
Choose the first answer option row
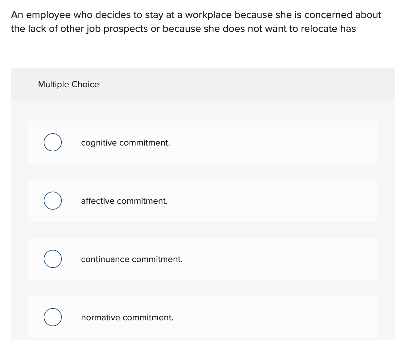click(202, 142)
